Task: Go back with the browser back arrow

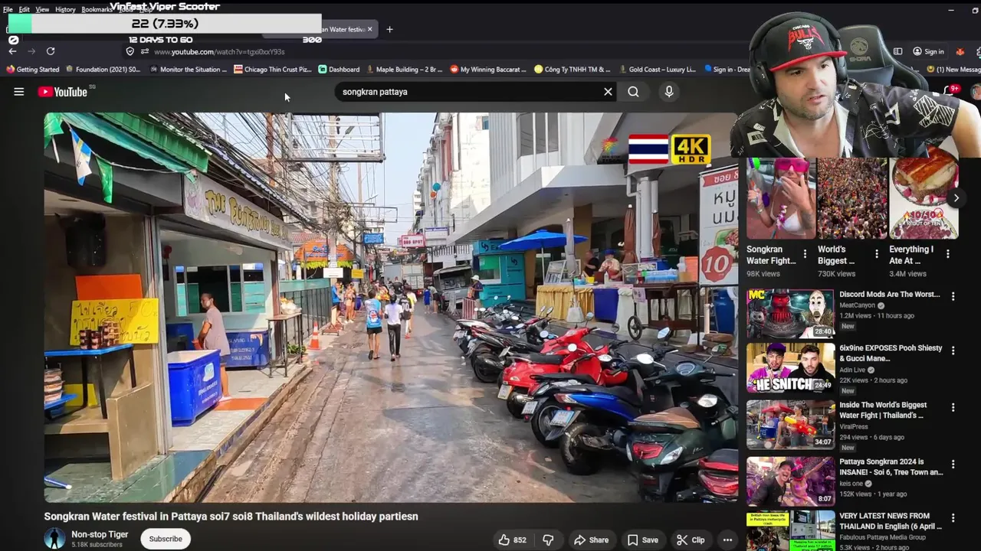Action: [x=13, y=51]
